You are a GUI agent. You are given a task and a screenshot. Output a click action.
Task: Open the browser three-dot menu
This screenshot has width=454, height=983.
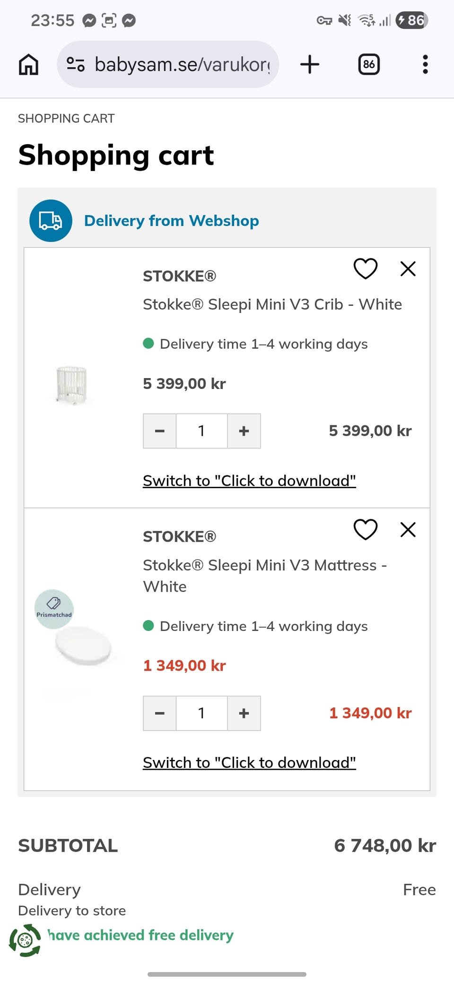click(x=425, y=64)
